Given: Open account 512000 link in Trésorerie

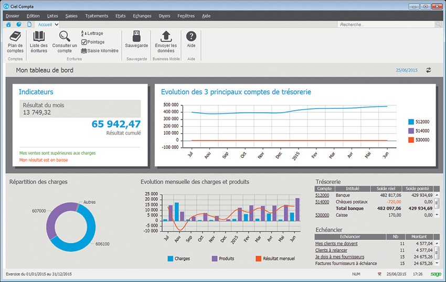Looking at the screenshot, I should [322, 195].
